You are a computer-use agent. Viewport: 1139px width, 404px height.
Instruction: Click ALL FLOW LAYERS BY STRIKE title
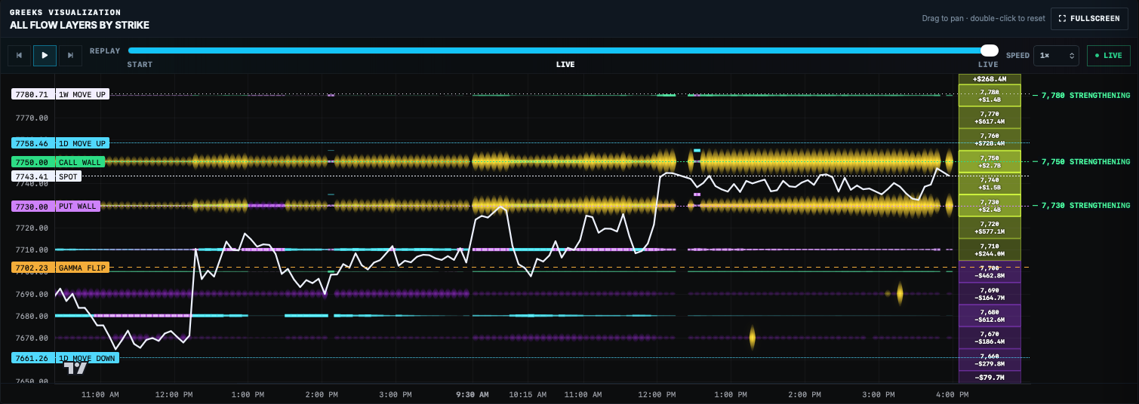coord(79,25)
